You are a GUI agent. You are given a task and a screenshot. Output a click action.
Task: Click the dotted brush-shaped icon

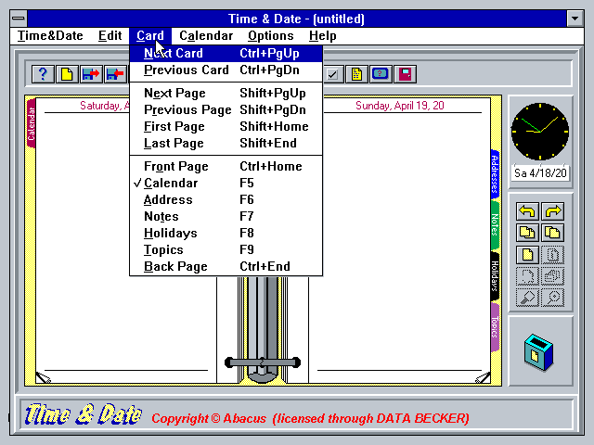[x=527, y=298]
